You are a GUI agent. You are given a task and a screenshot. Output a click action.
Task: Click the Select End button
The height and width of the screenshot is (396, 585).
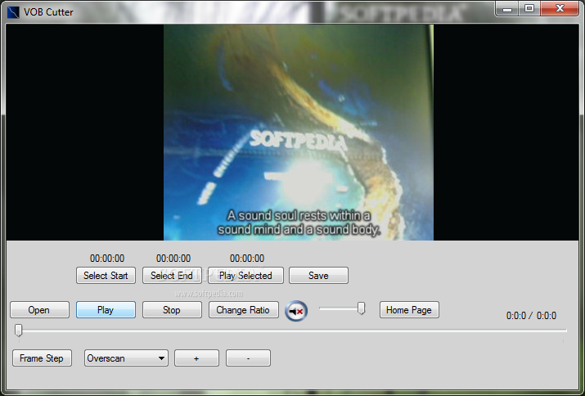(172, 276)
